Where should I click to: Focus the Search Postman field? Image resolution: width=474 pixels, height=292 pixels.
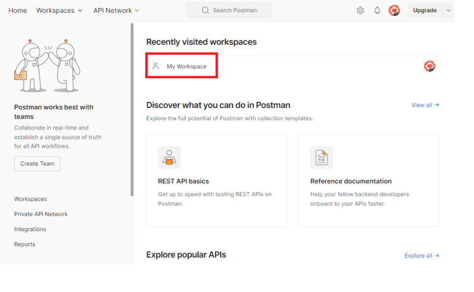[229, 10]
